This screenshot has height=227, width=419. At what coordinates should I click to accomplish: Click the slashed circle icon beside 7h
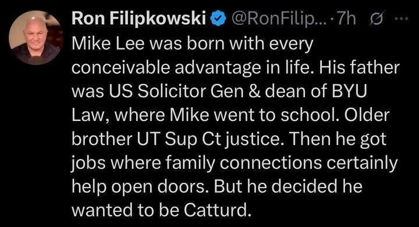[x=377, y=19]
